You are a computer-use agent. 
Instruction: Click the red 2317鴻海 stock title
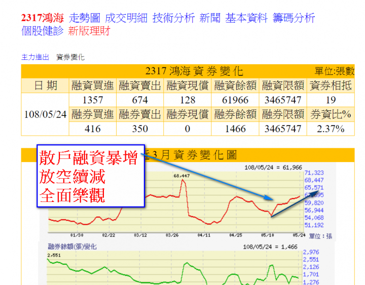(43, 18)
